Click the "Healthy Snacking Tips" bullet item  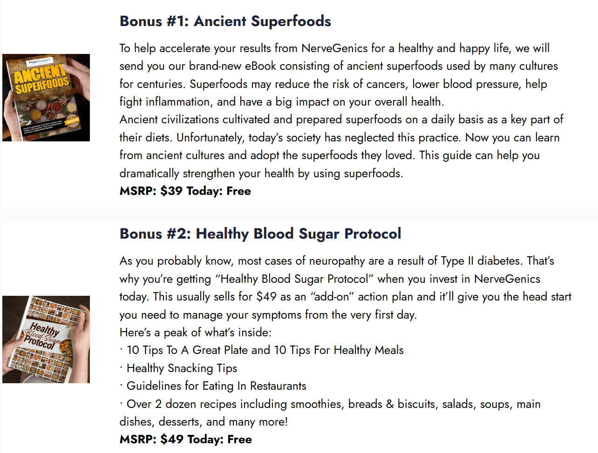click(x=182, y=368)
